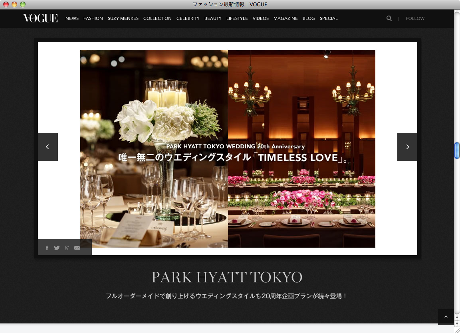Open the SUZY MENKES section
The image size is (460, 333).
[123, 18]
